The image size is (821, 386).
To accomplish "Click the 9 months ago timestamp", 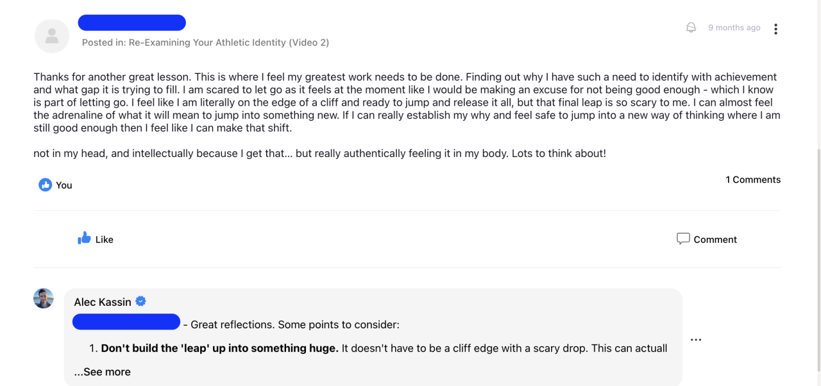I will pos(734,28).
